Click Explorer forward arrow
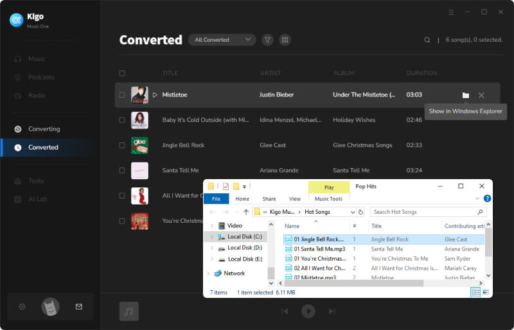This screenshot has height=330, width=514. [x=226, y=212]
